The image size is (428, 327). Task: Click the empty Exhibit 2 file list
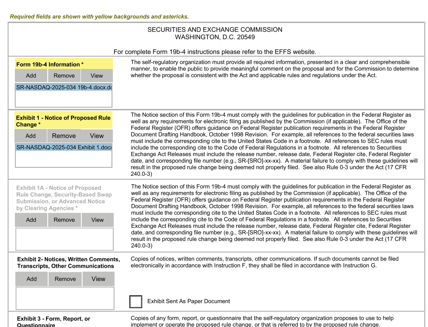[x=65, y=298]
